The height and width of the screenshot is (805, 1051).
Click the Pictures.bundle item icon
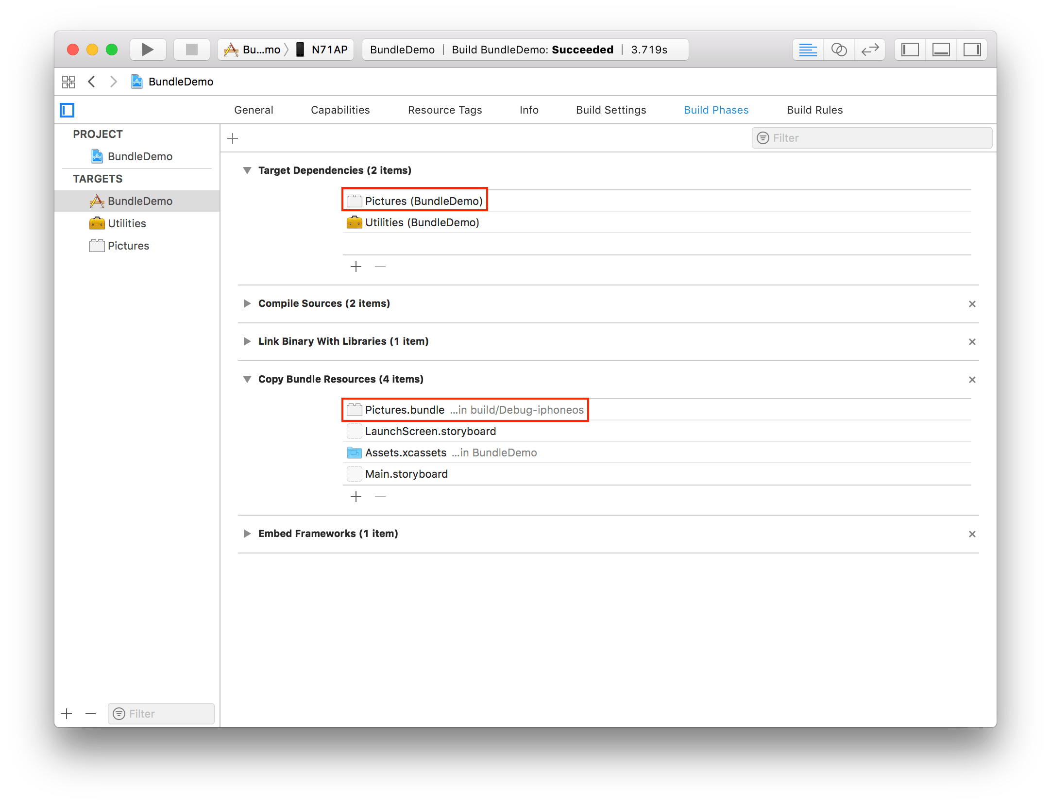[x=355, y=409]
